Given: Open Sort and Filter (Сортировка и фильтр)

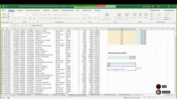Looking at the screenshot, I should (x=159, y=16).
